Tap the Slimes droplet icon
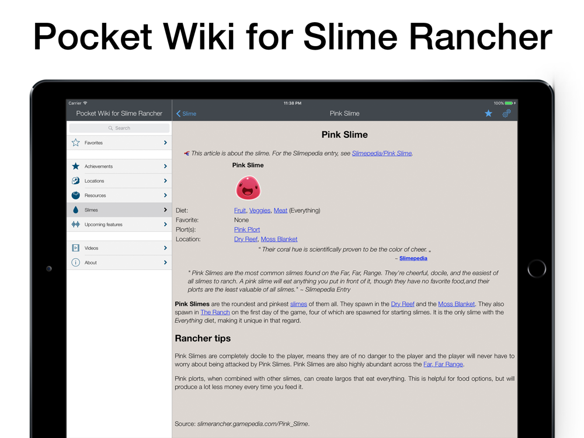The height and width of the screenshot is (438, 584). tap(75, 210)
